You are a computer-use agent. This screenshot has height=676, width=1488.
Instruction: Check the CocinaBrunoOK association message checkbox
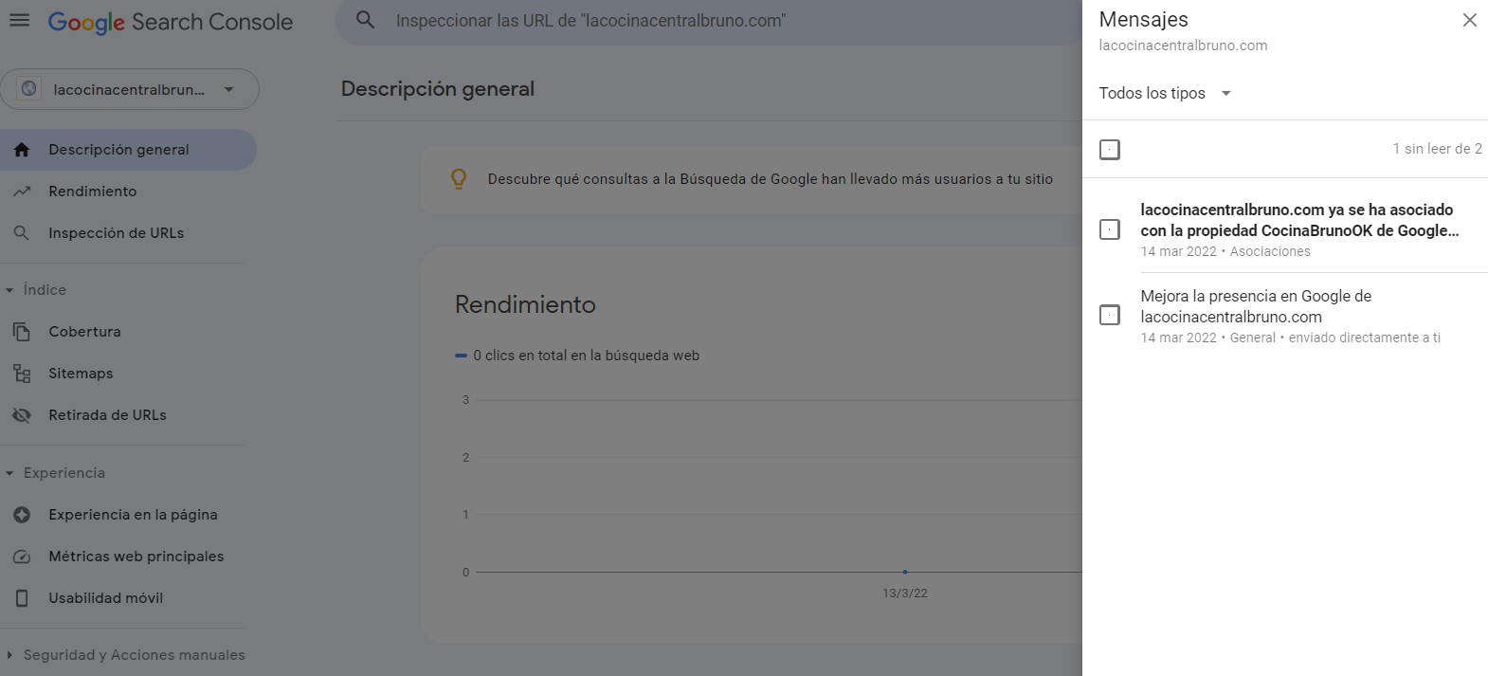tap(1110, 229)
